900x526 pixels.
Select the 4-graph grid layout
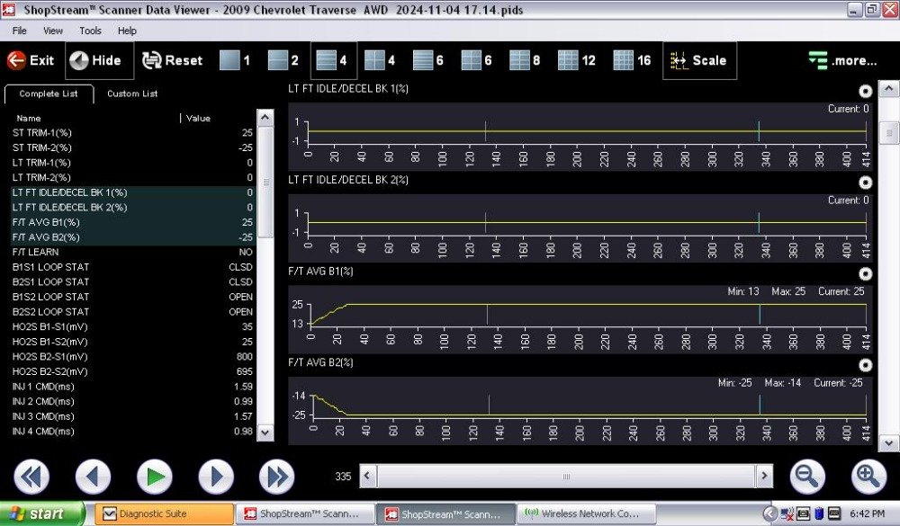point(380,60)
